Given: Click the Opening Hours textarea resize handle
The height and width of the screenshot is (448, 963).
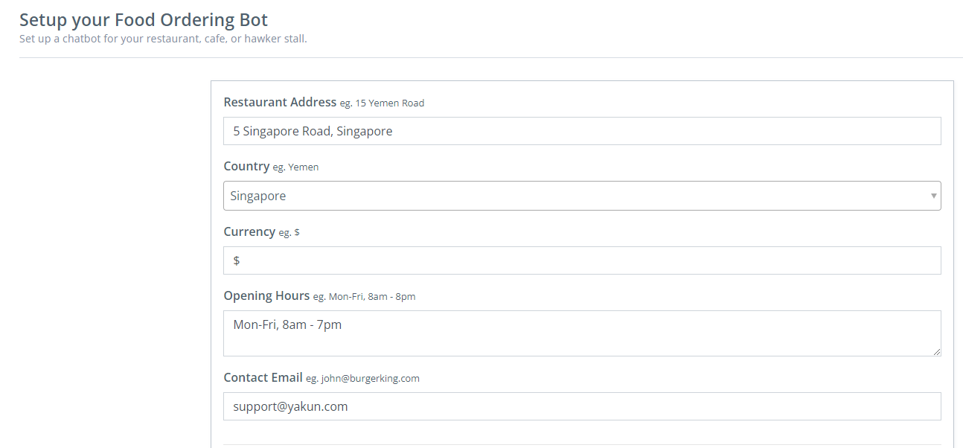Looking at the screenshot, I should 936,351.
